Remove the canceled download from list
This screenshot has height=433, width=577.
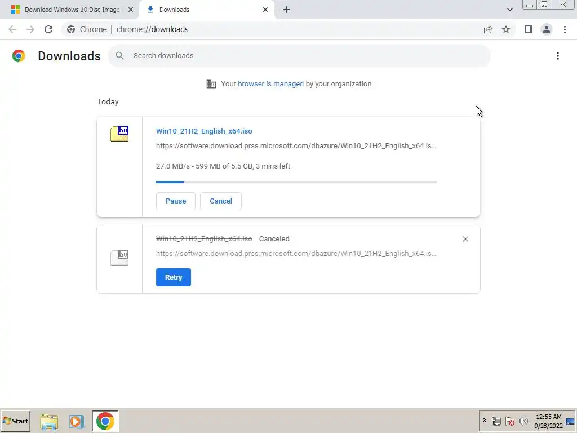465,239
